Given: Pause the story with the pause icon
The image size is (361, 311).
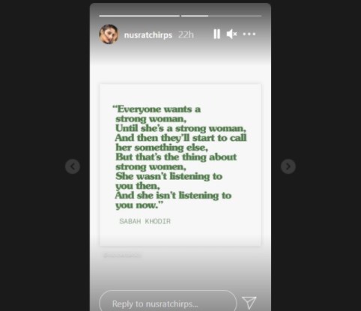Looking at the screenshot, I should click(216, 34).
